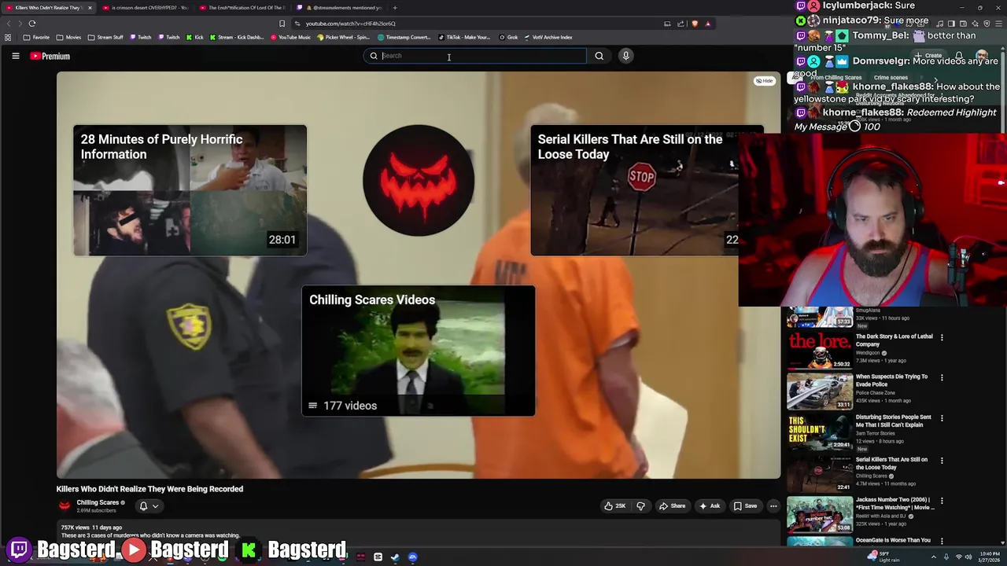Go to the YouTube Premium home logo

(50, 56)
